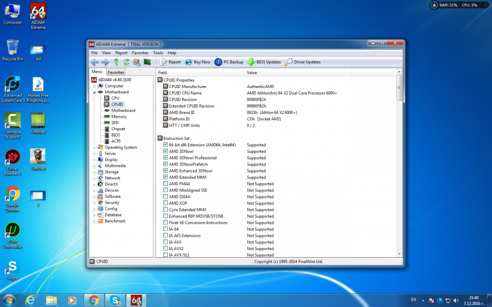The image size is (492, 307).
Task: Select the Memory tree item
Action: tap(119, 116)
